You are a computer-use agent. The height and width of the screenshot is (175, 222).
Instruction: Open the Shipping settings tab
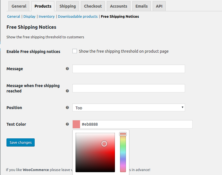[x=68, y=6]
